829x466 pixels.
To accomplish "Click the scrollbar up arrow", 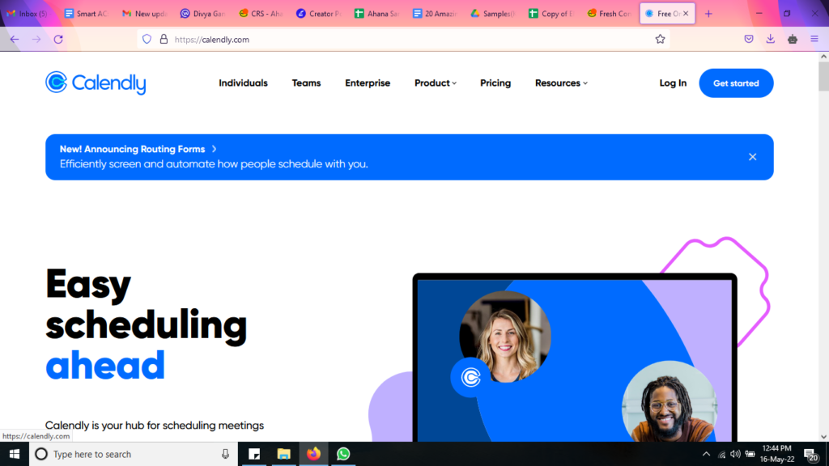I will (823, 57).
